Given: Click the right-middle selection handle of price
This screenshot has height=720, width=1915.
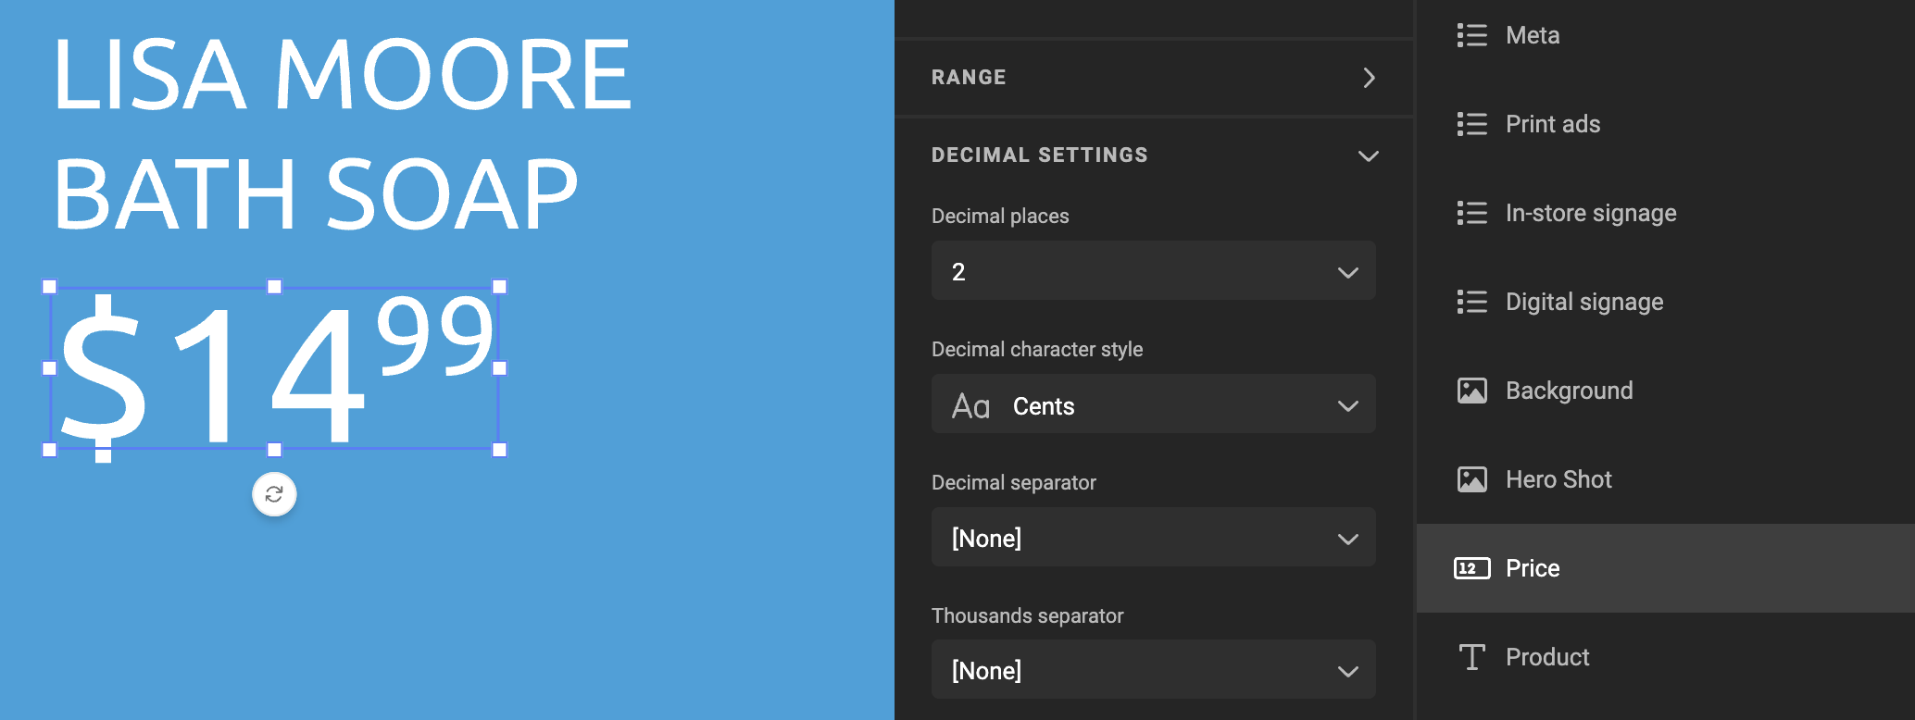Looking at the screenshot, I should click(x=499, y=368).
